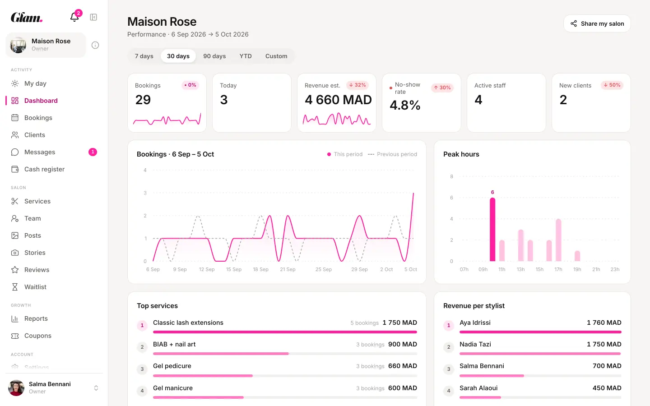Switch to the YTD tab
This screenshot has width=650, height=406.
tap(246, 56)
